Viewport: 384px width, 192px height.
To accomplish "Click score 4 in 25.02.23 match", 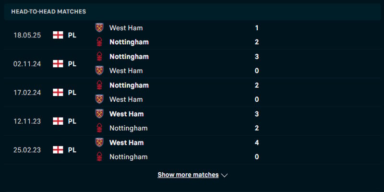I will click(257, 143).
